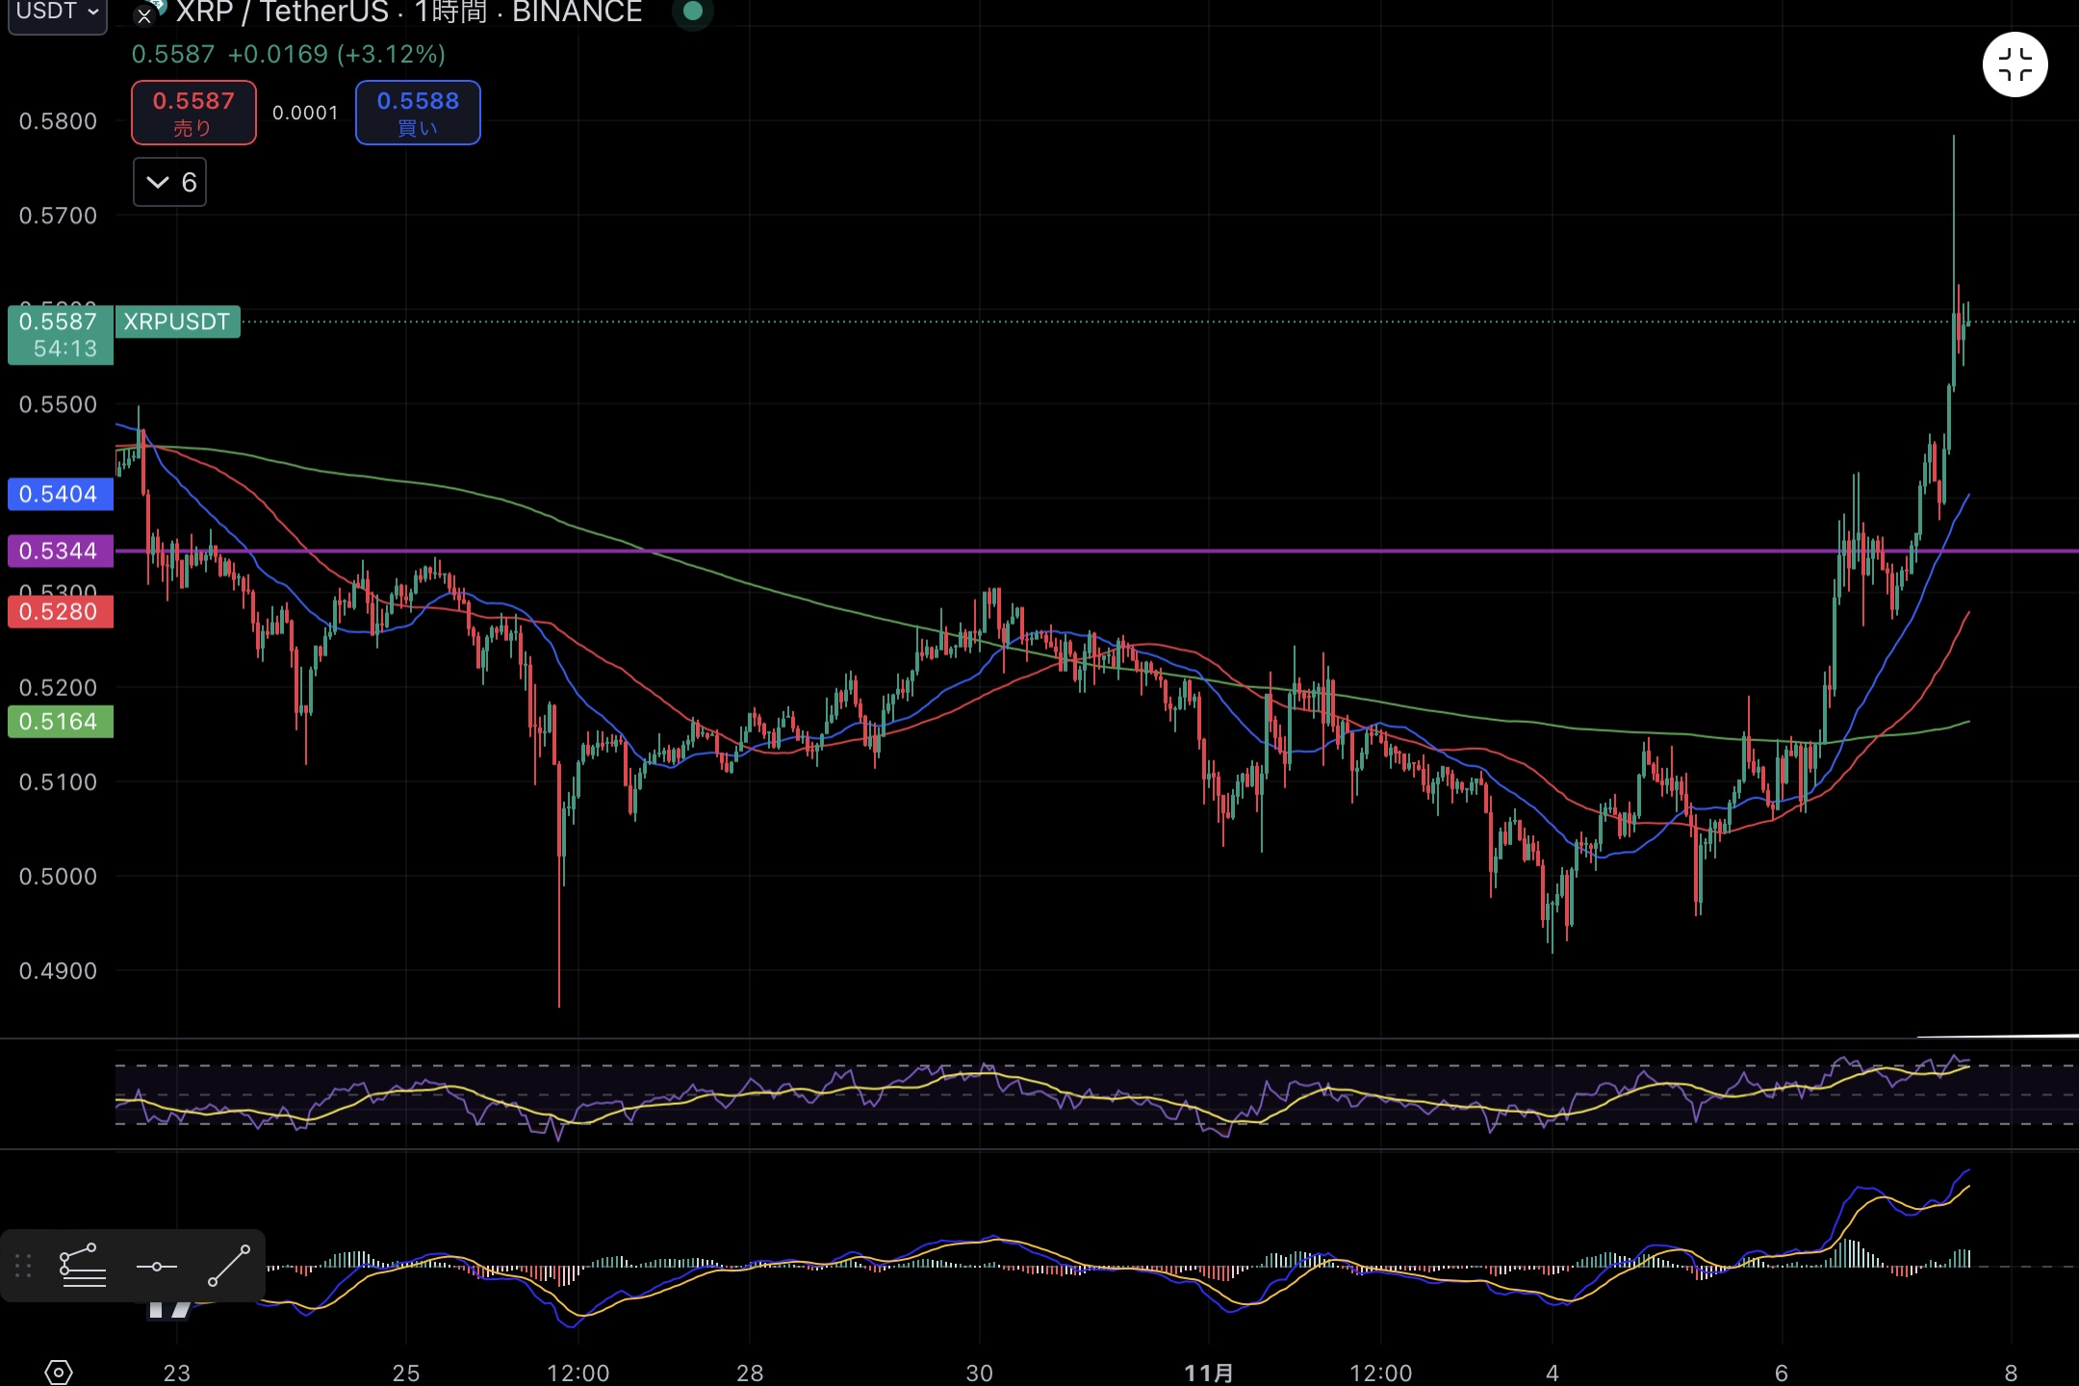Click the red 0.5280 price axis label
The image size is (2079, 1386).
(x=60, y=611)
